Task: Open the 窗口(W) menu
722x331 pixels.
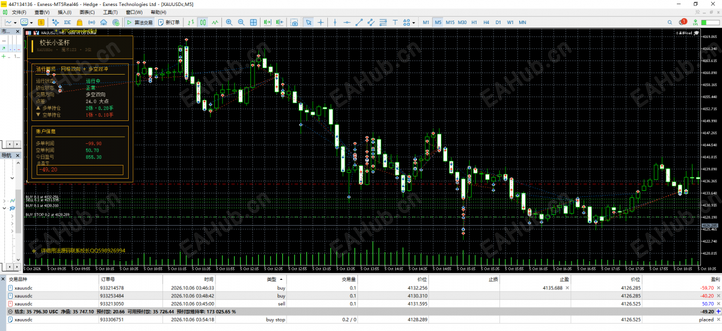Action: pyautogui.click(x=134, y=12)
